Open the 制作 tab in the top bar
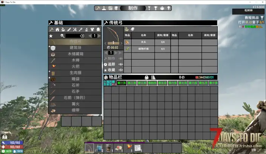The height and width of the screenshot is (154, 266). [x=133, y=8]
